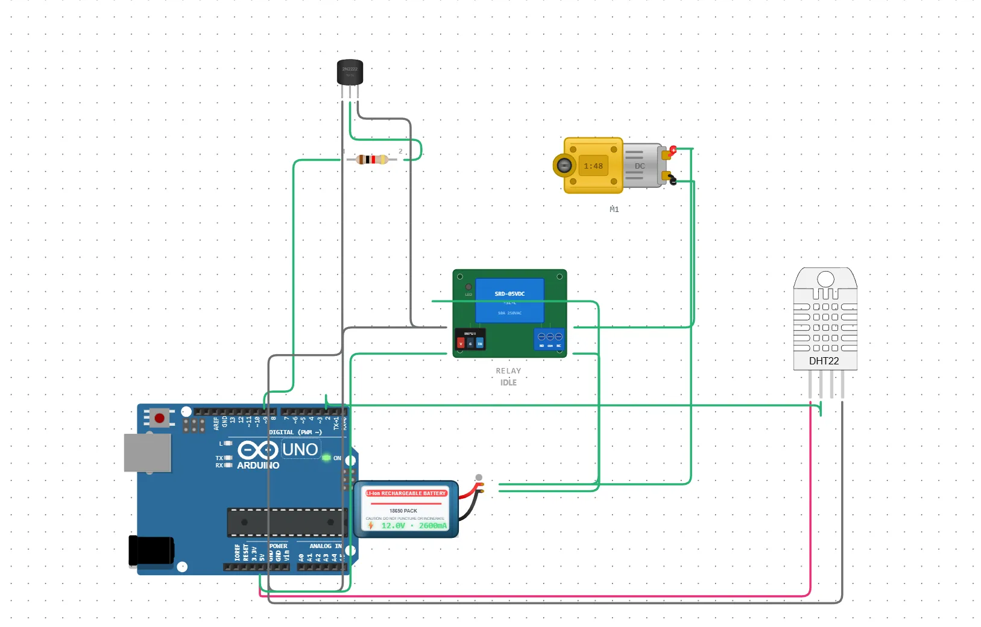Select the DHT22 temperature sensor
Screen dimensions: 981x627
[826, 319]
